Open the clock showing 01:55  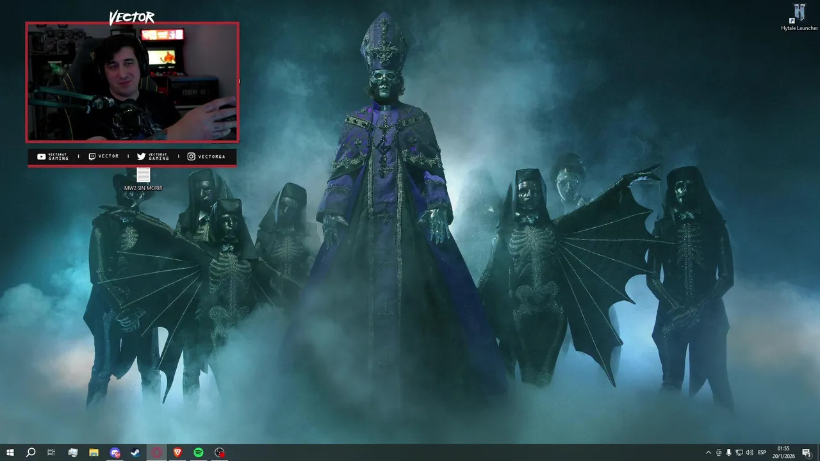(x=783, y=453)
